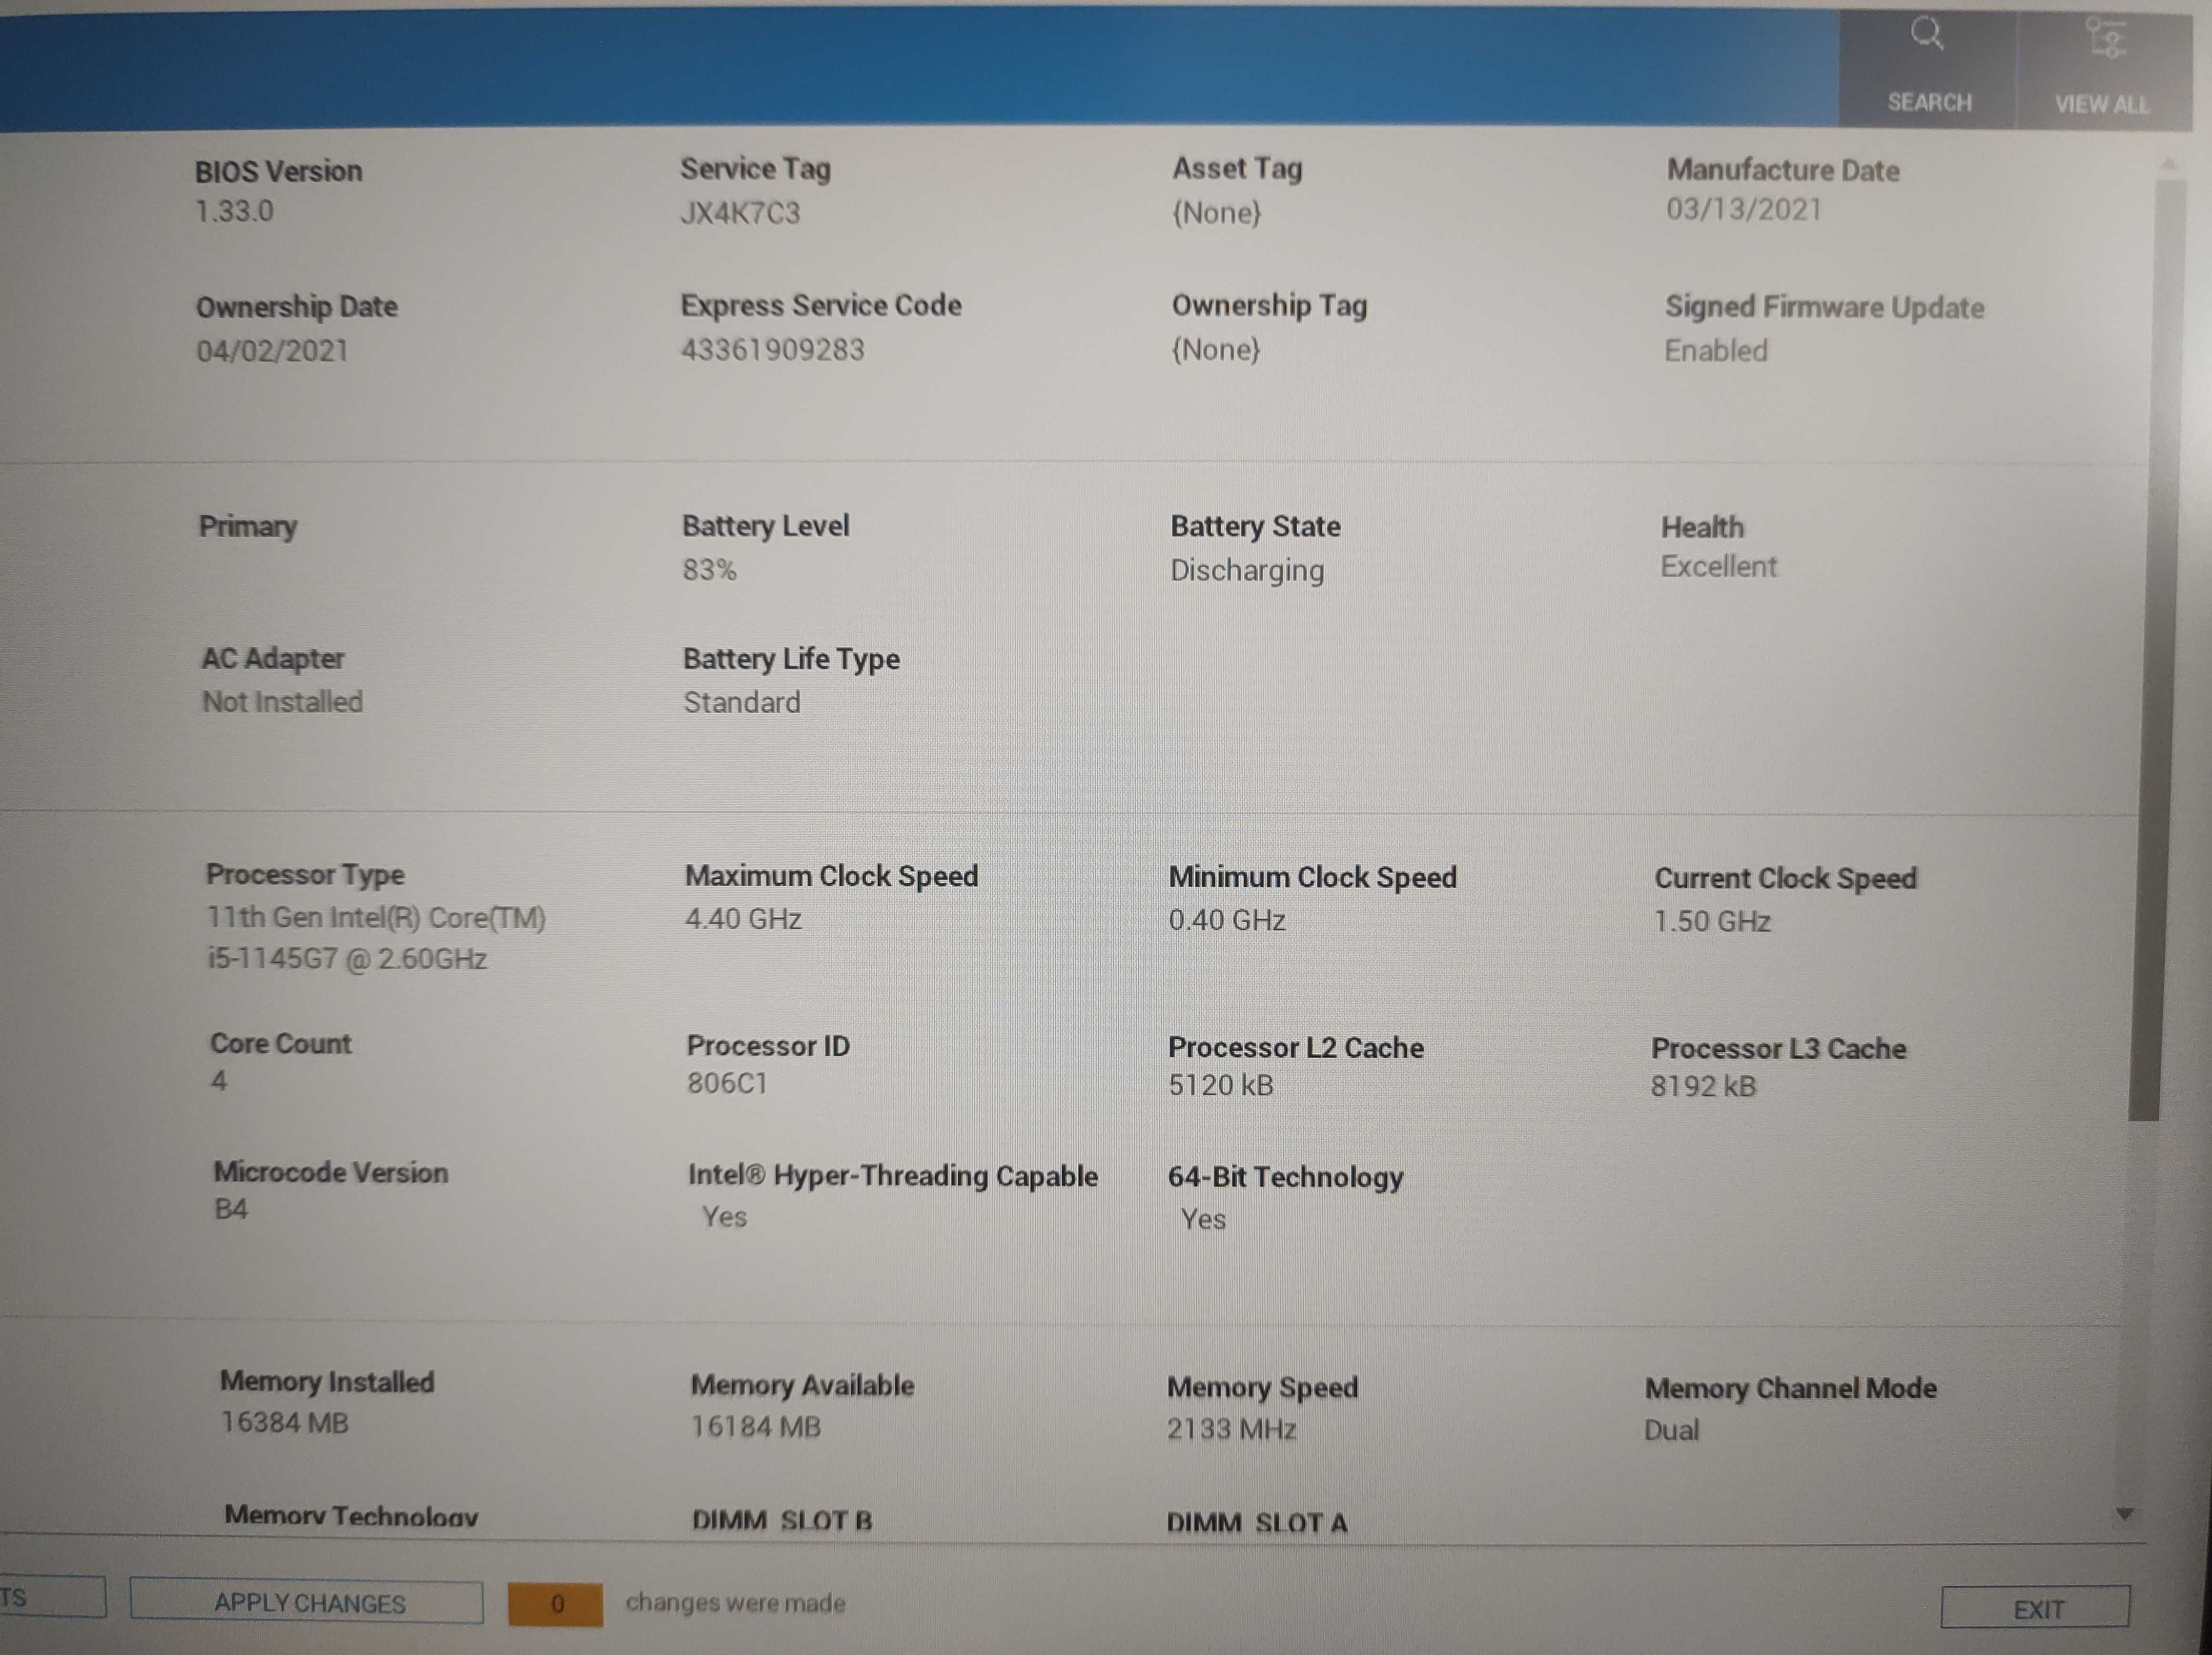
Task: Click Minimum Clock Speed 0.40 GHz
Action: click(1227, 920)
